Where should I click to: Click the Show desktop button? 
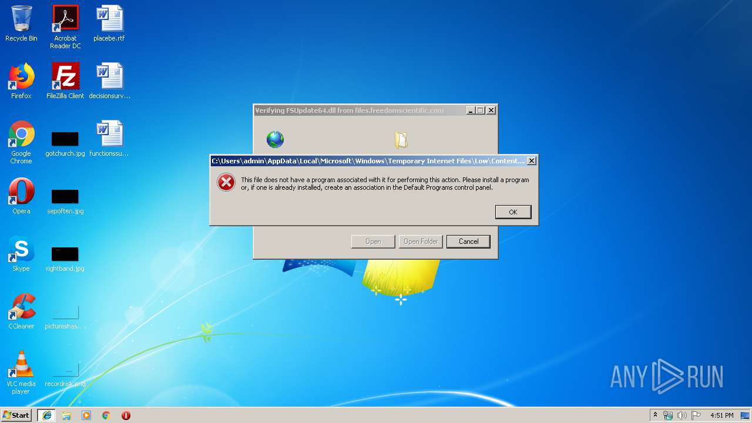point(746,415)
